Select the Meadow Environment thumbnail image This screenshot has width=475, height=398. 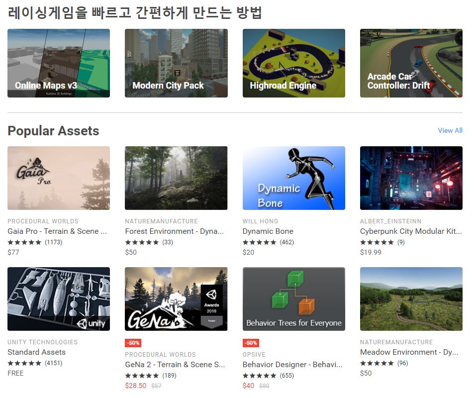411,299
